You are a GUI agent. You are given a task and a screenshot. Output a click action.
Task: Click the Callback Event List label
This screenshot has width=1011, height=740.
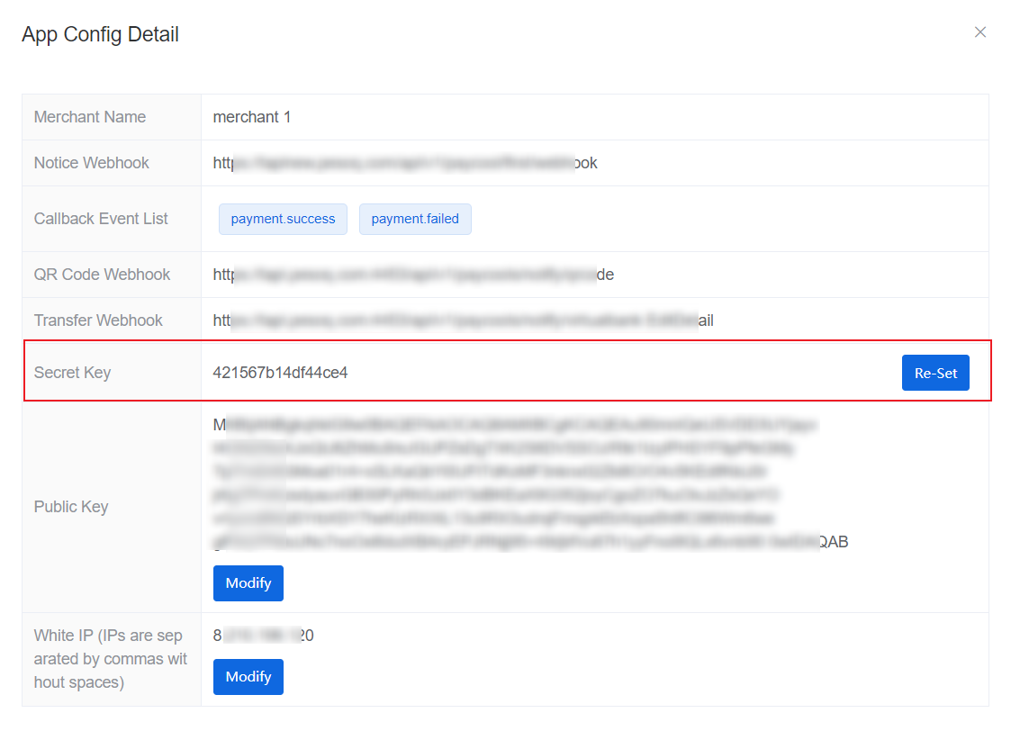101,219
